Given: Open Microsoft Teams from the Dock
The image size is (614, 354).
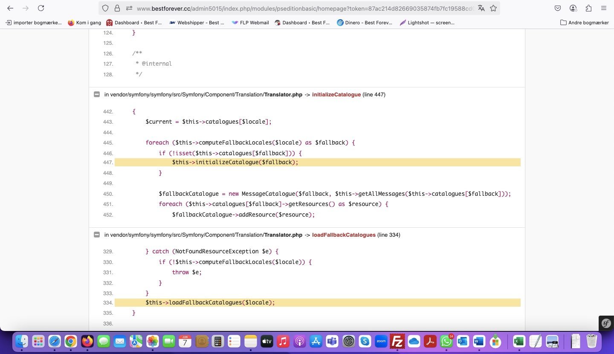Looking at the screenshot, I should click(x=332, y=341).
